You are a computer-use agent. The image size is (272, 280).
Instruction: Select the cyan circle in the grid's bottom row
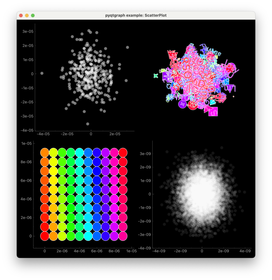[88, 236]
